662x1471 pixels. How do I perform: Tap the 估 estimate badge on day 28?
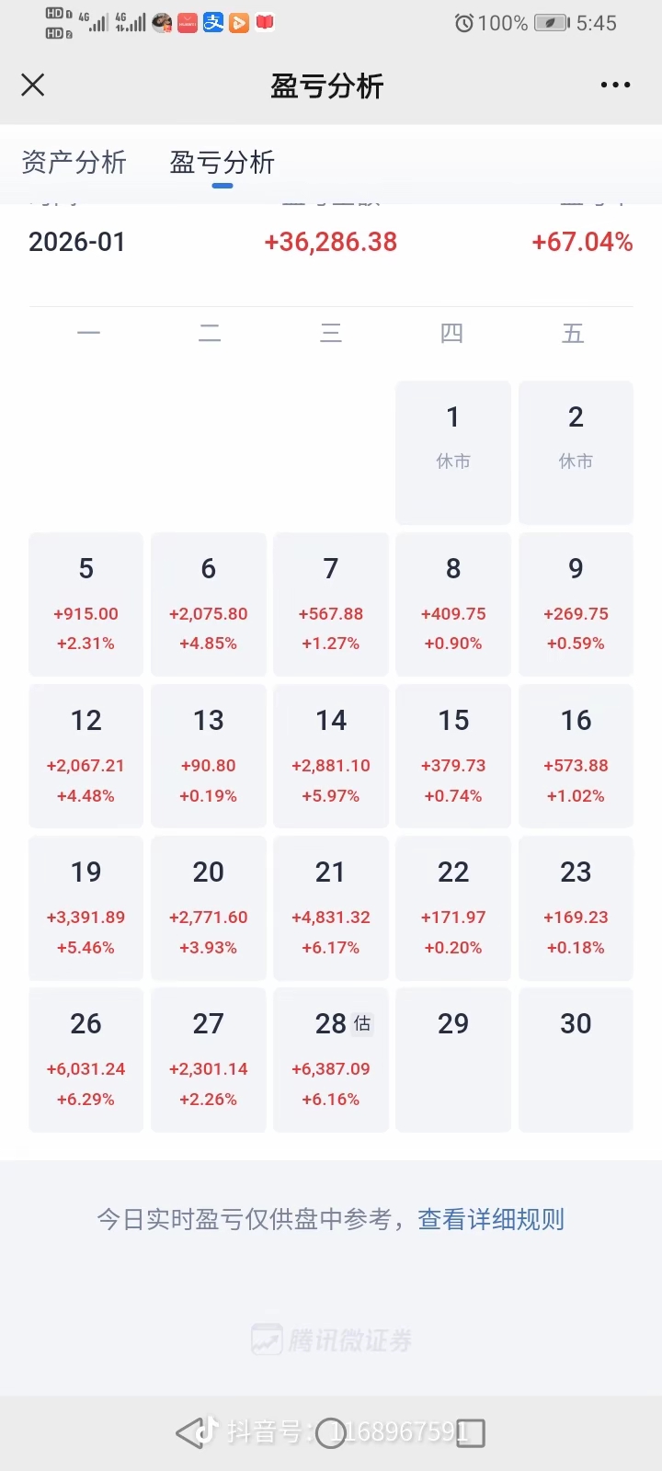[362, 1023]
